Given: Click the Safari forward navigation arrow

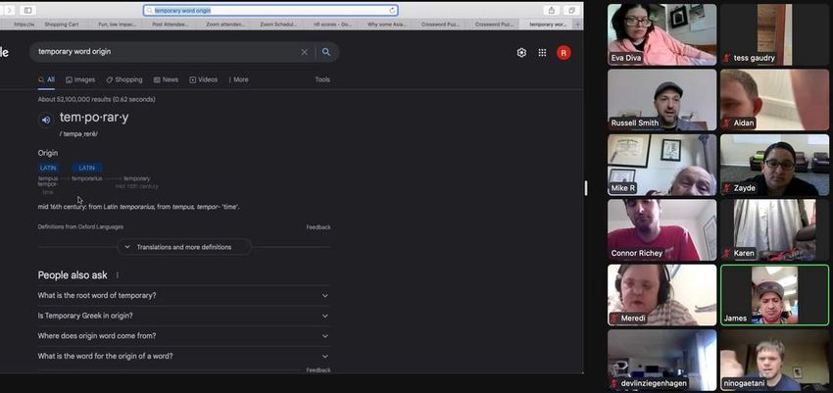Looking at the screenshot, I should tap(9, 10).
